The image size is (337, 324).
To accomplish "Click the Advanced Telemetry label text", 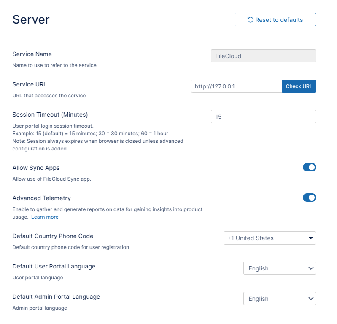I will (41, 198).
